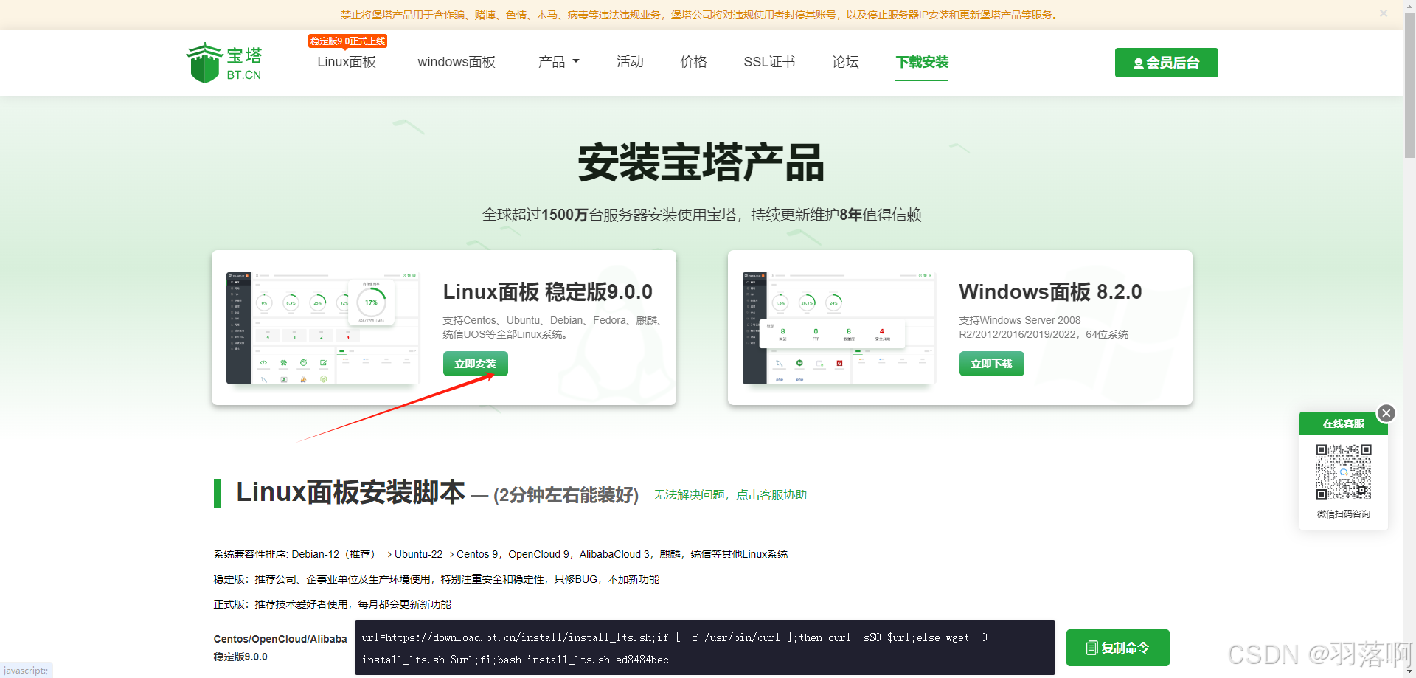Viewport: 1416px width, 678px height.
Task: Click the BT.CN pagoda logo
Action: [224, 63]
